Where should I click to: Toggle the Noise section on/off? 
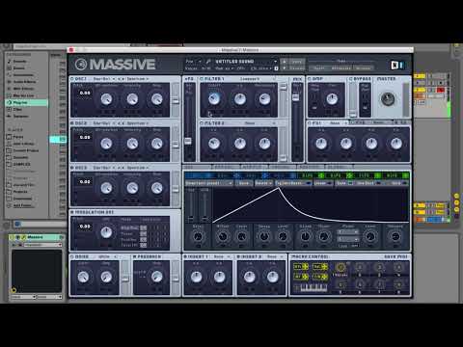click(72, 256)
